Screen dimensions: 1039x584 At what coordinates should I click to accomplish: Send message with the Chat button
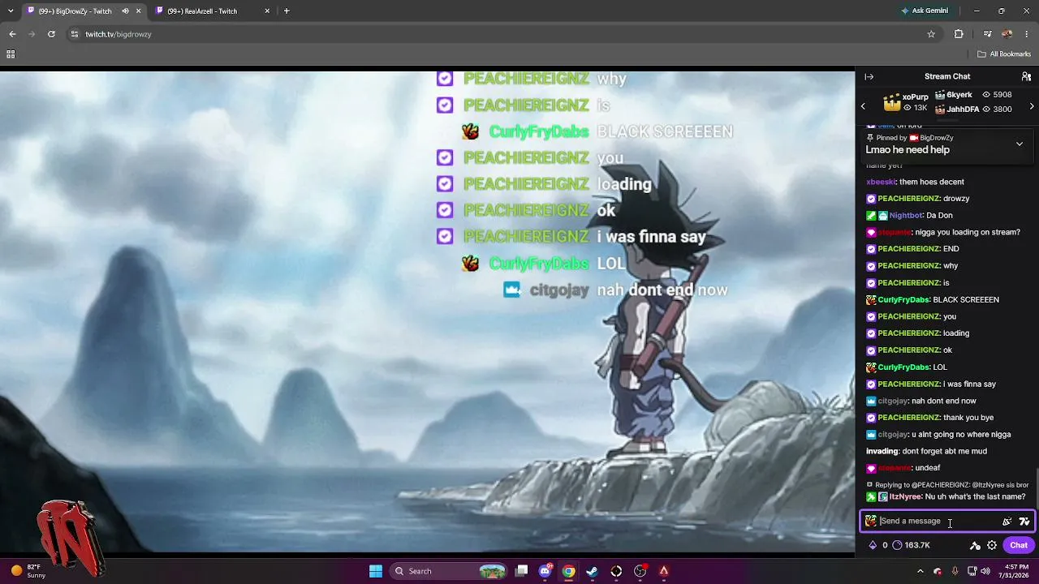click(1019, 545)
